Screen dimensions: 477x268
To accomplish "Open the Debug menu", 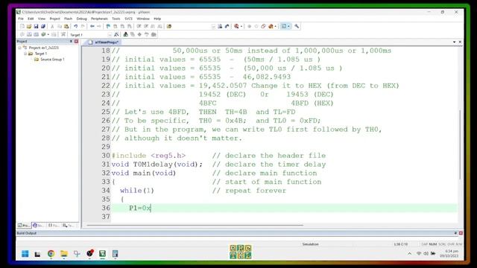I will (81, 19).
